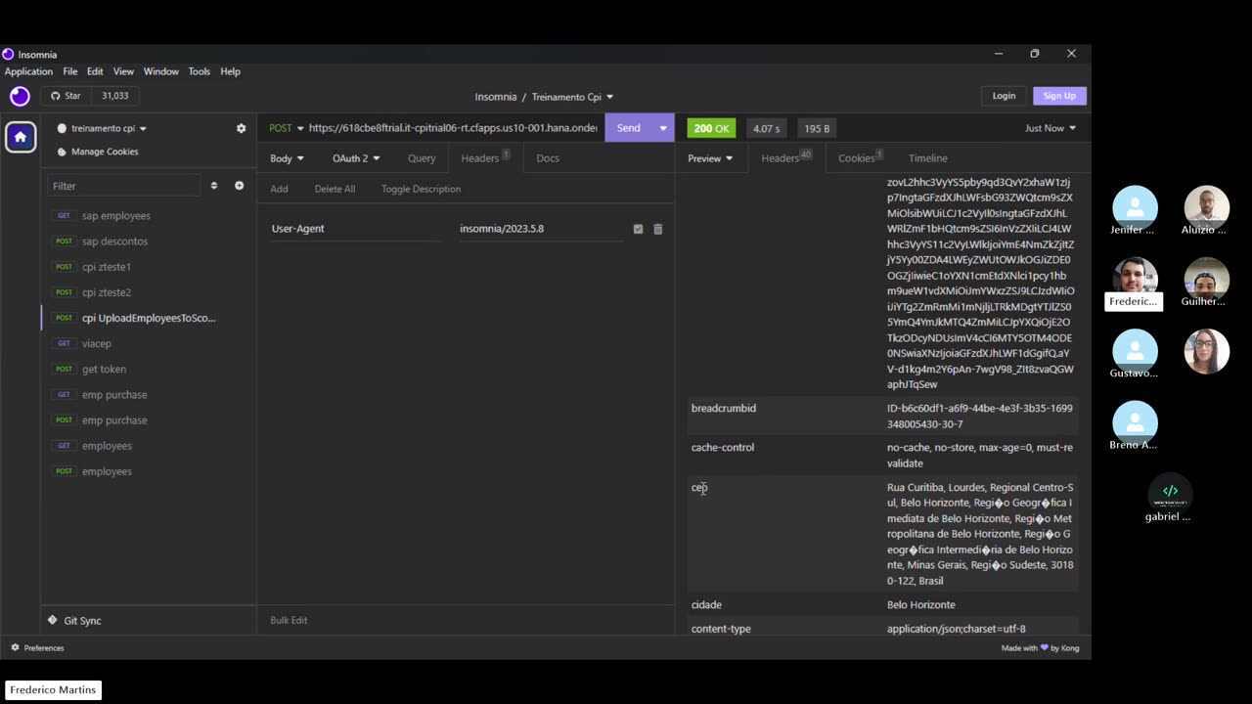Select the request Headers tab
The image size is (1252, 704).
[485, 158]
